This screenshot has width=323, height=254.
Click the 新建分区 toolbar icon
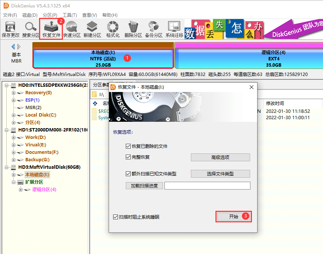click(x=92, y=29)
